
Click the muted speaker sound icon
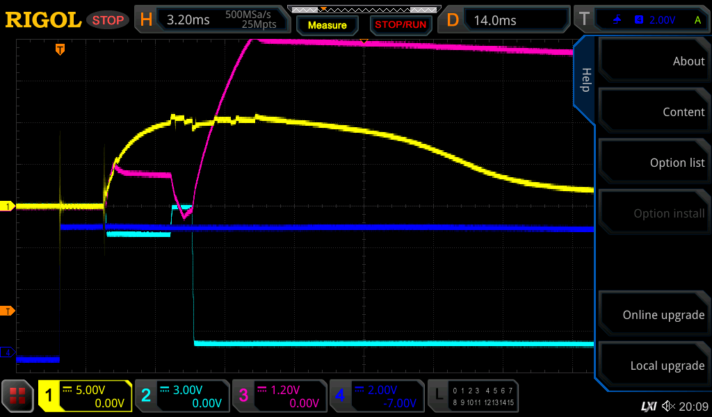(668, 406)
